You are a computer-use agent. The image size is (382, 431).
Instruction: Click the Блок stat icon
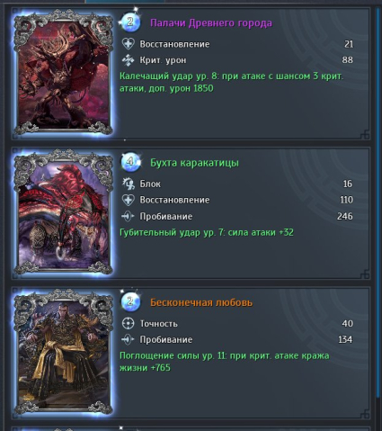(x=128, y=184)
